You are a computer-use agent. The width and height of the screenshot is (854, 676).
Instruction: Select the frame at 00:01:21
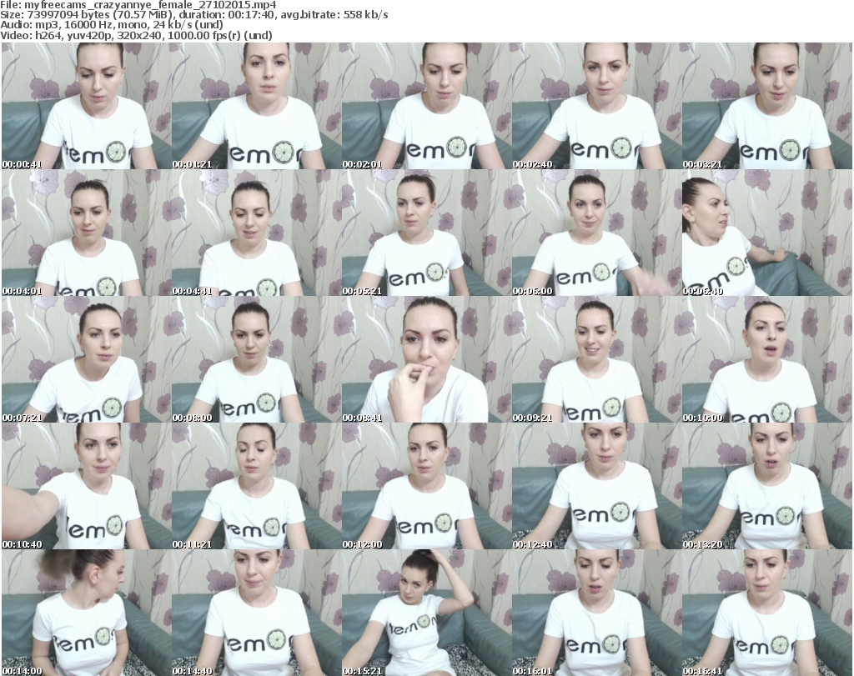257,106
